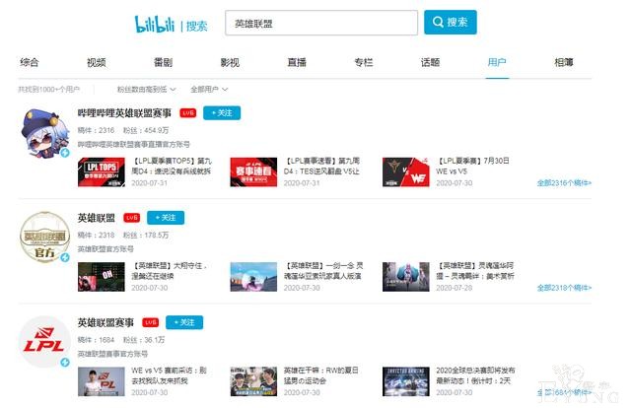Select the 用户 tab

497,62
